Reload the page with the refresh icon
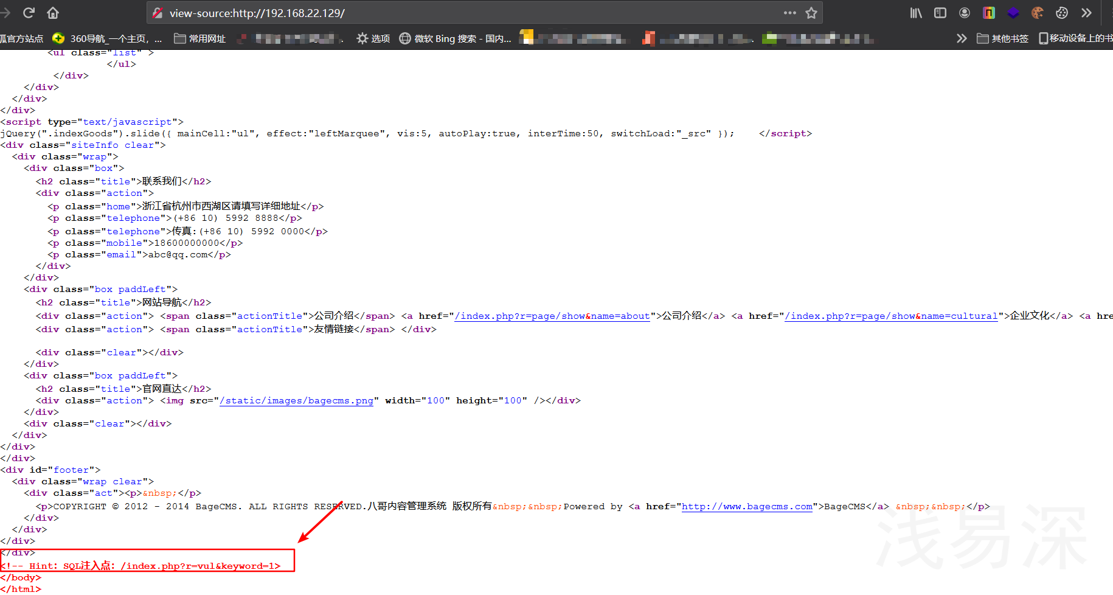1113x595 pixels. tap(29, 13)
